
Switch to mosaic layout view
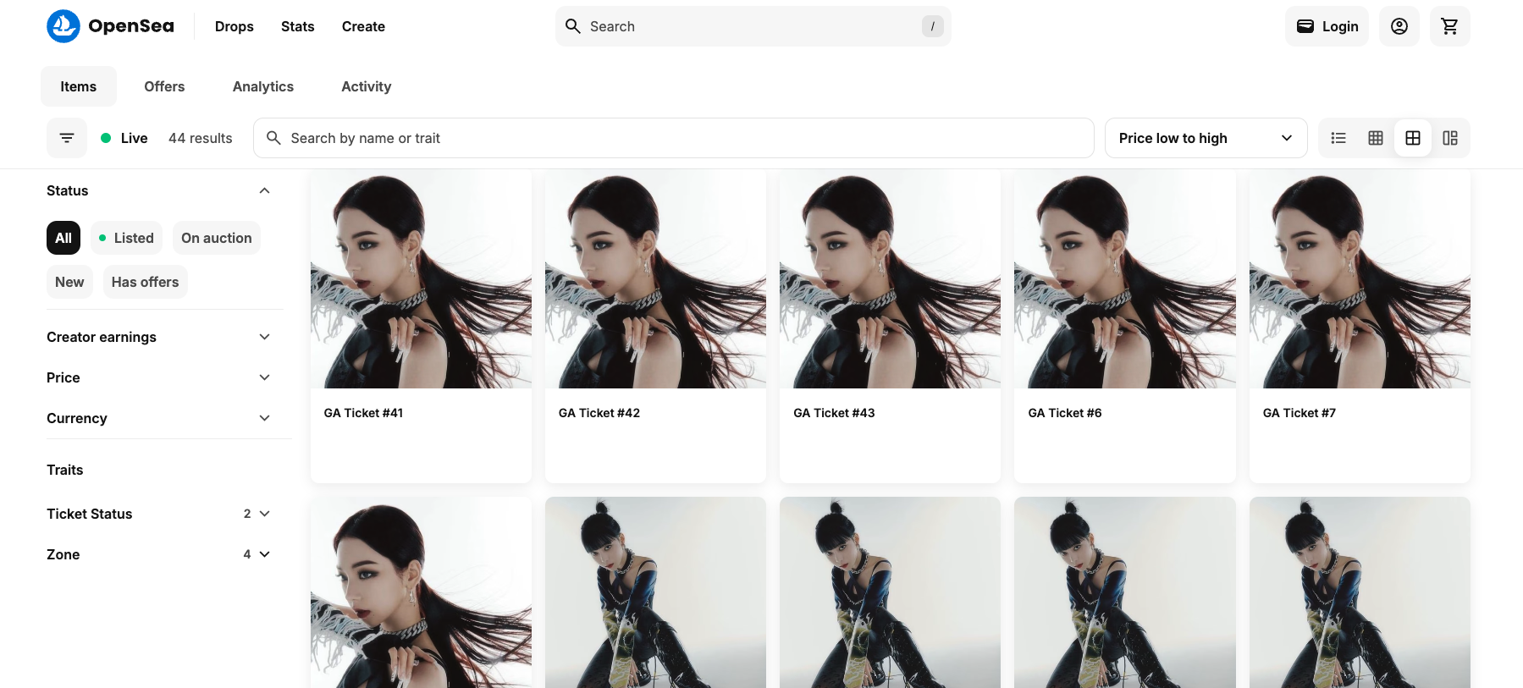[1450, 138]
